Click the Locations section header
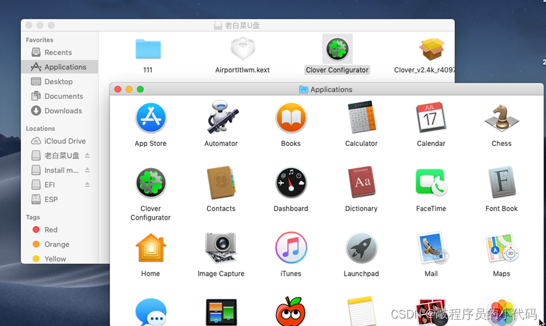 40,128
